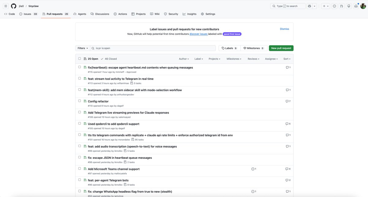Open the Settings tab

click(208, 14)
